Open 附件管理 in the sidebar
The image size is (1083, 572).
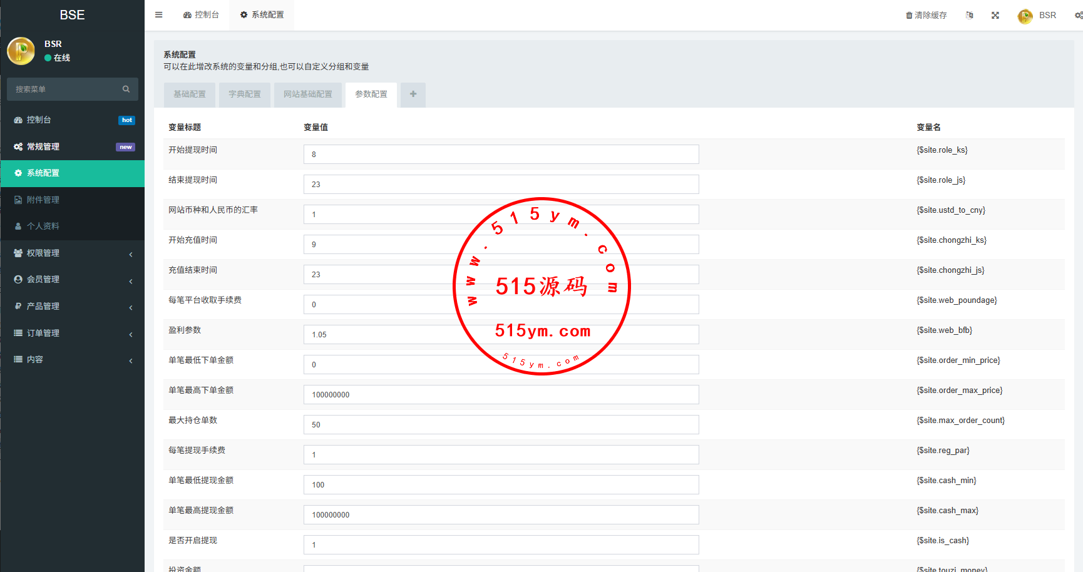click(43, 200)
